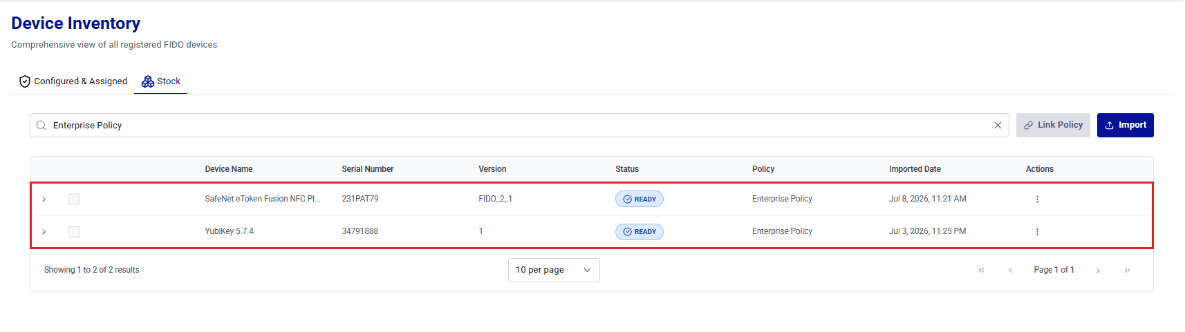Click the search magnifier icon
The width and height of the screenshot is (1185, 332).
click(41, 126)
